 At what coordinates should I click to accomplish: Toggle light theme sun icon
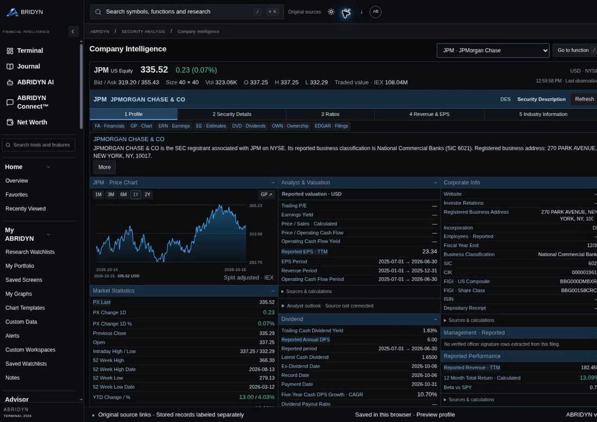[331, 12]
